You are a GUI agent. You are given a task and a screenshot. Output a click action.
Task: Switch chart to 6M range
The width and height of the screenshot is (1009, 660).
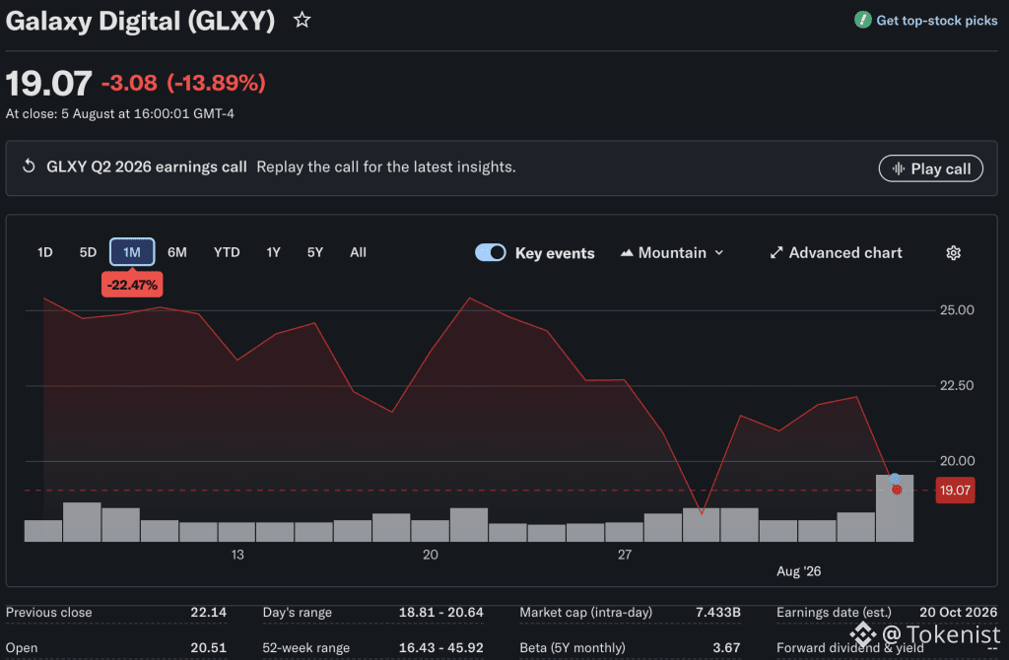coord(177,252)
